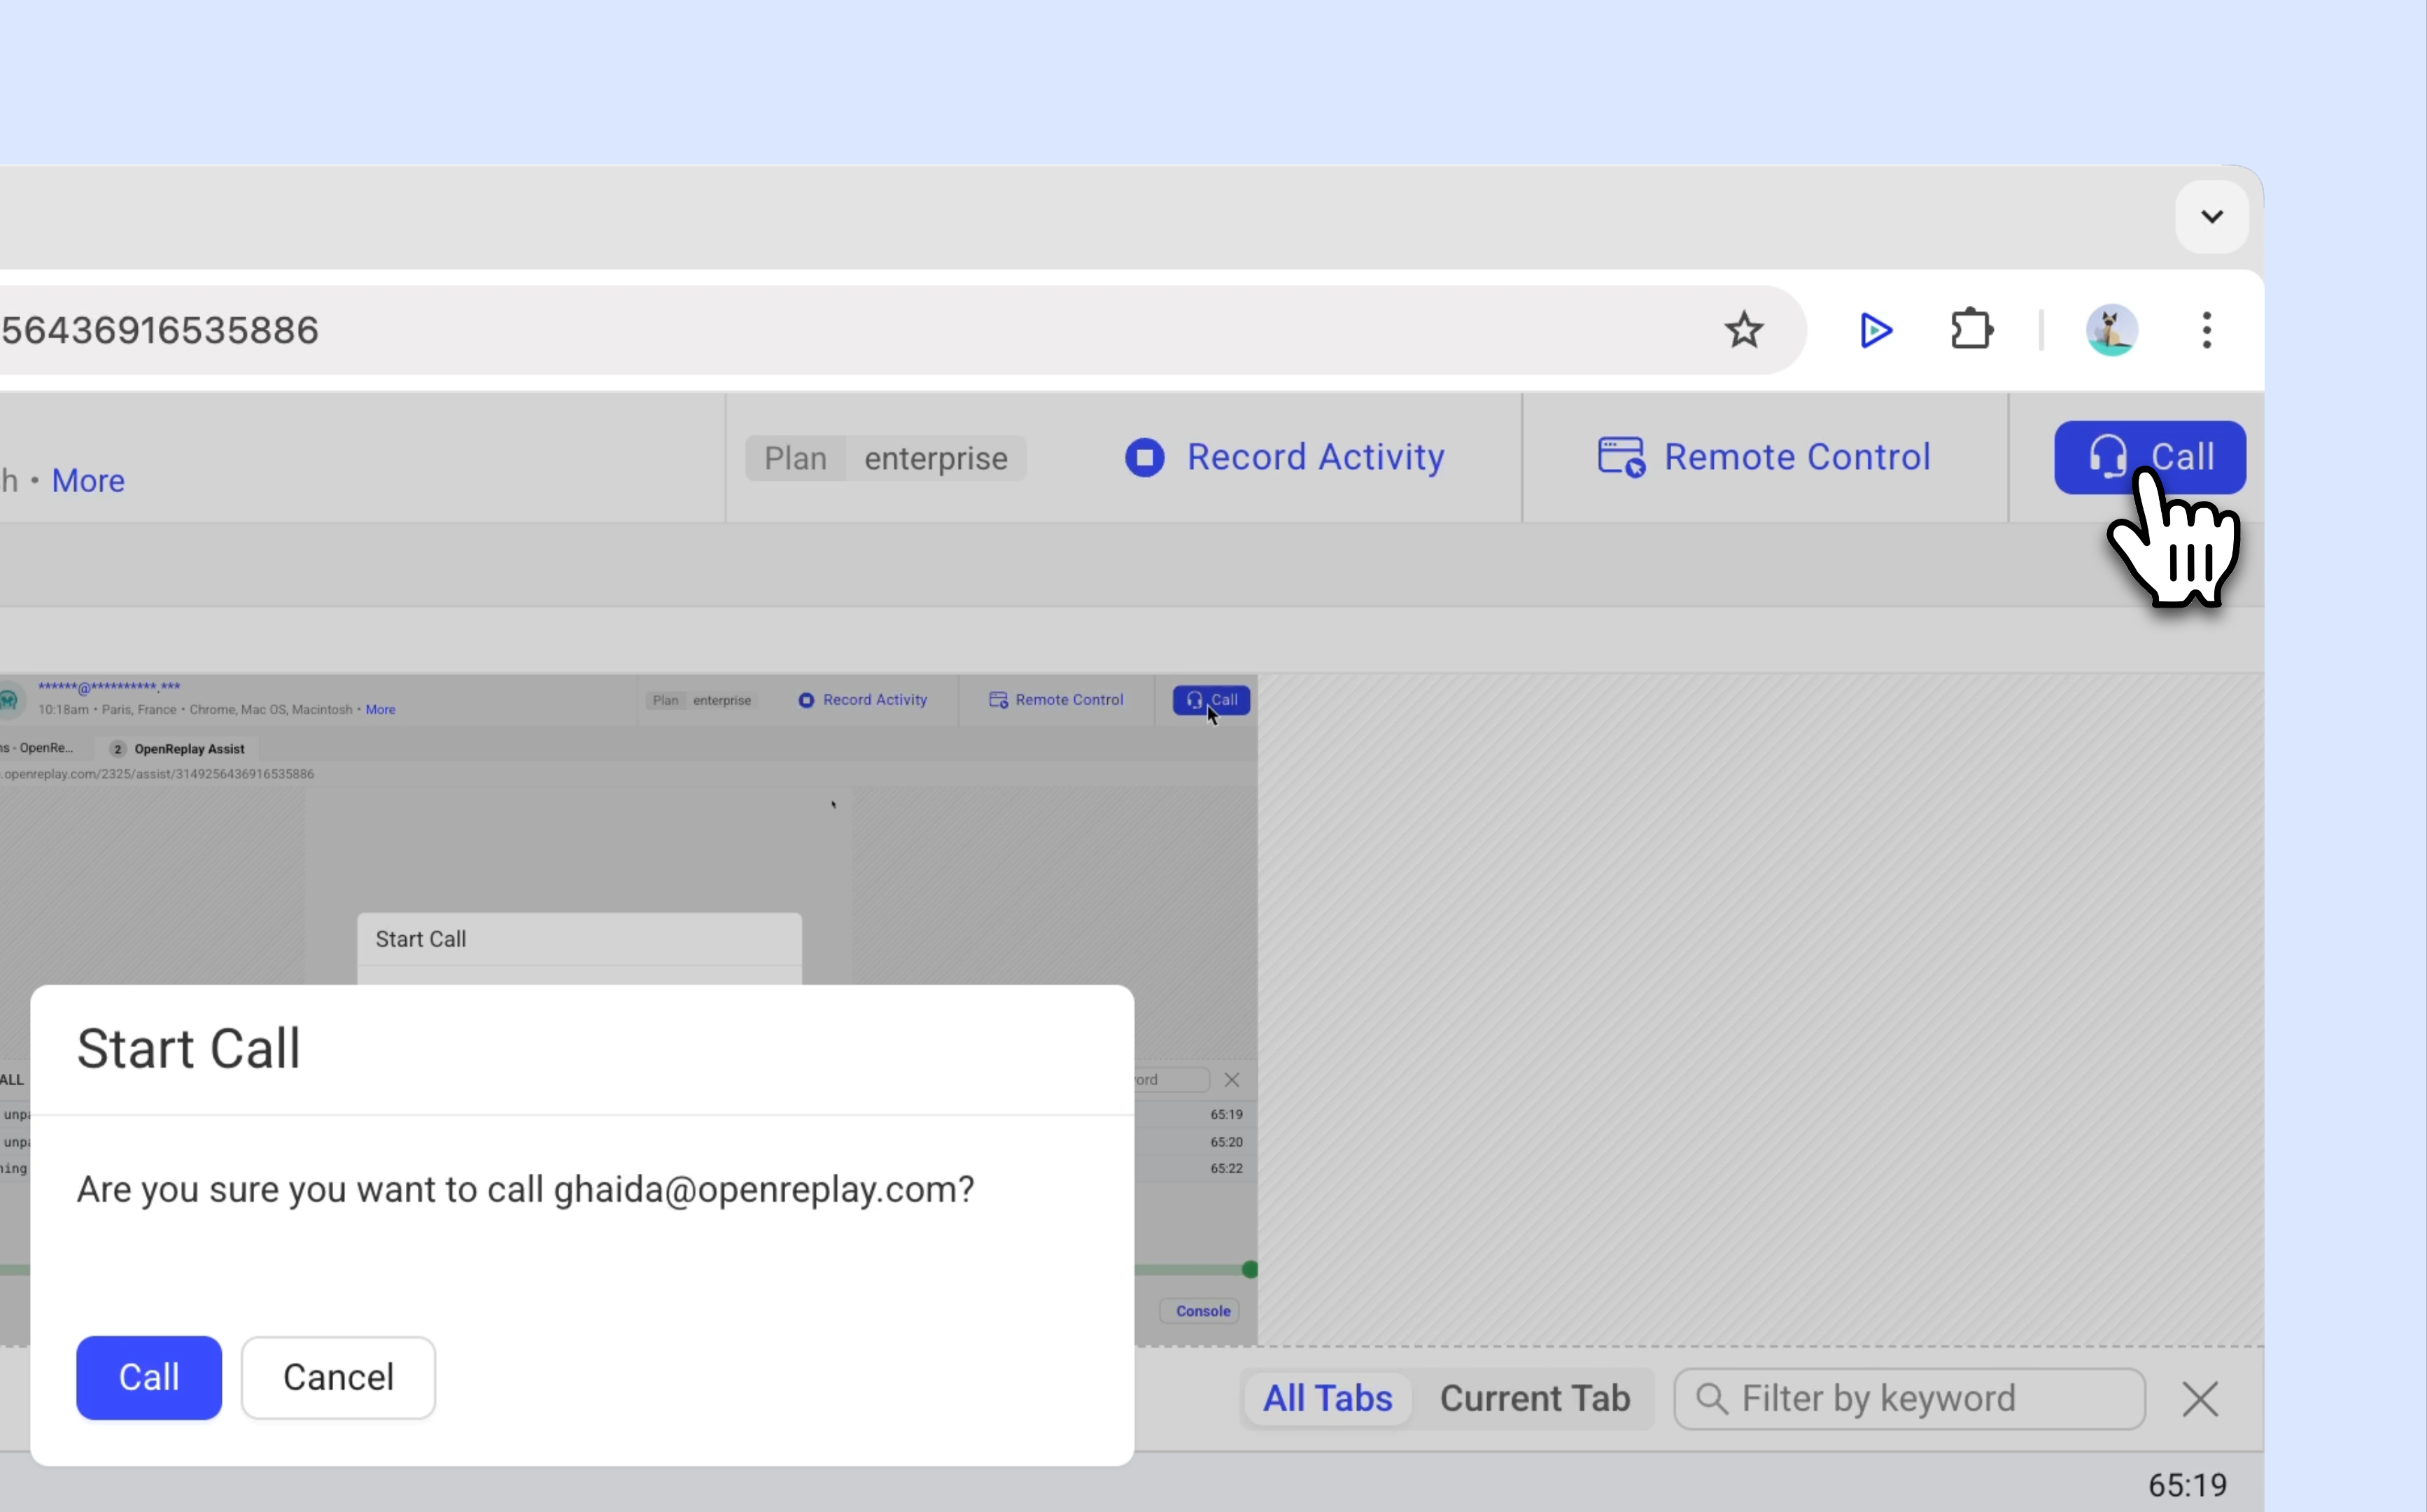Click Record Activity
Image resolution: width=2427 pixels, height=1512 pixels.
coord(1284,457)
